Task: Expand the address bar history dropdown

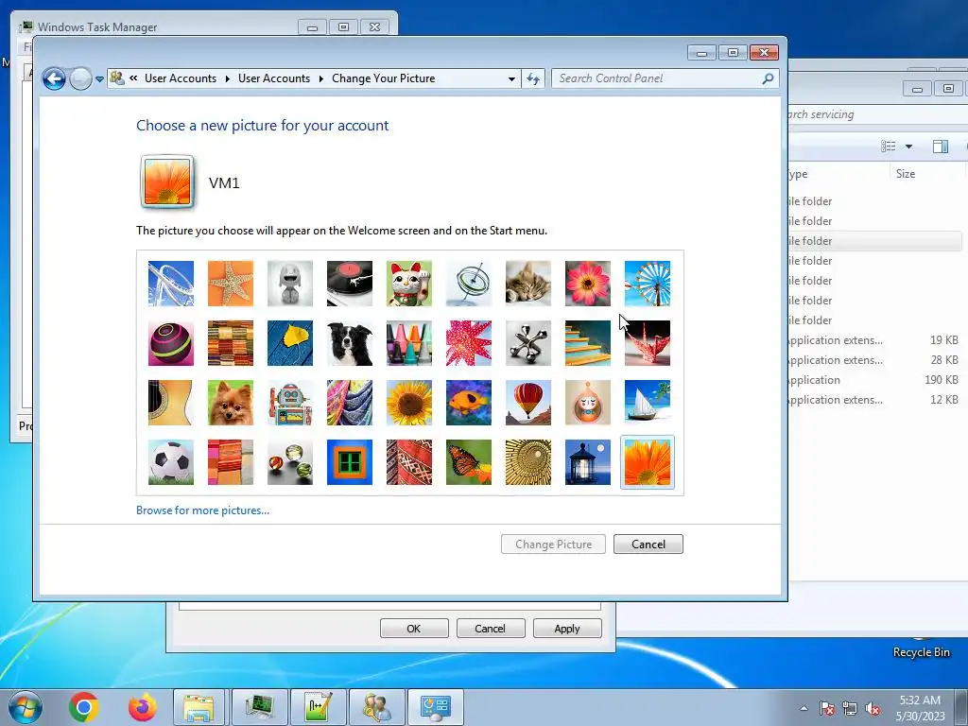Action: [511, 79]
